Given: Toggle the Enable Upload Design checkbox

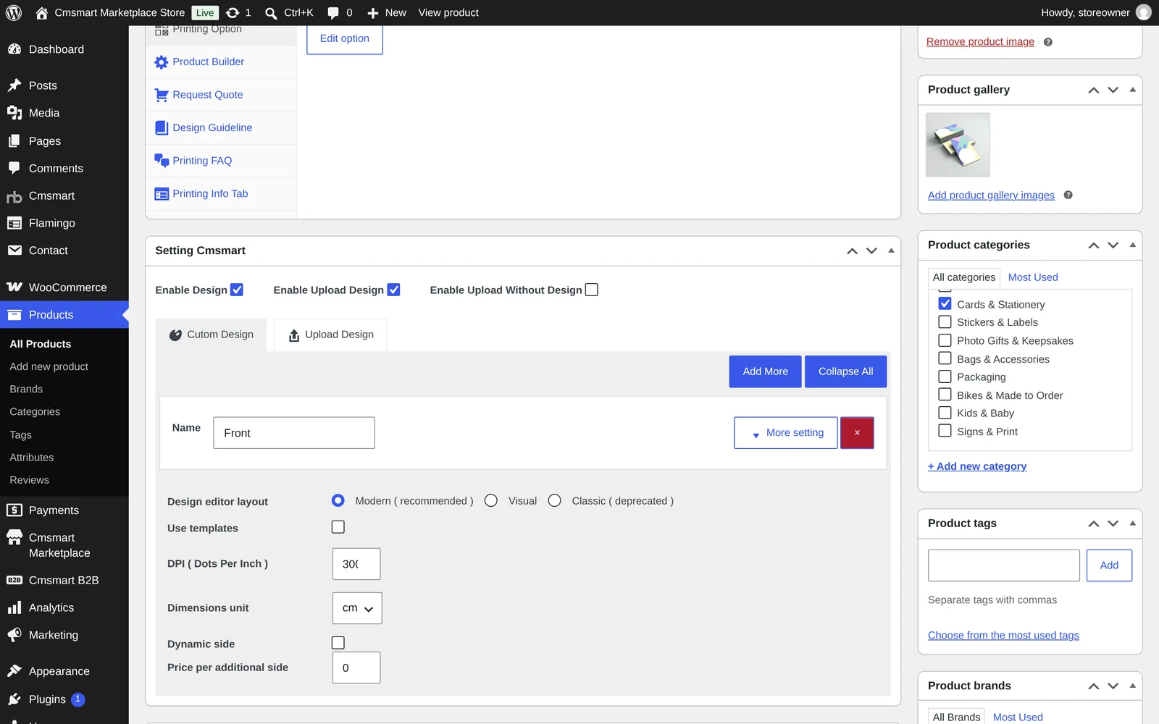Looking at the screenshot, I should 394,290.
